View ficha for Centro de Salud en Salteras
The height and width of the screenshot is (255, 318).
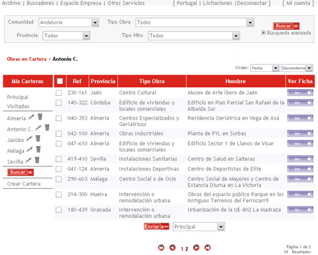coord(300,159)
